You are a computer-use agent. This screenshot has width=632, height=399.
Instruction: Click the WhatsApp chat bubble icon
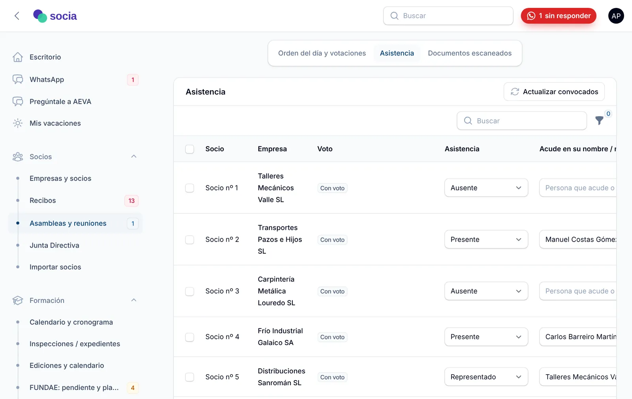tap(18, 79)
